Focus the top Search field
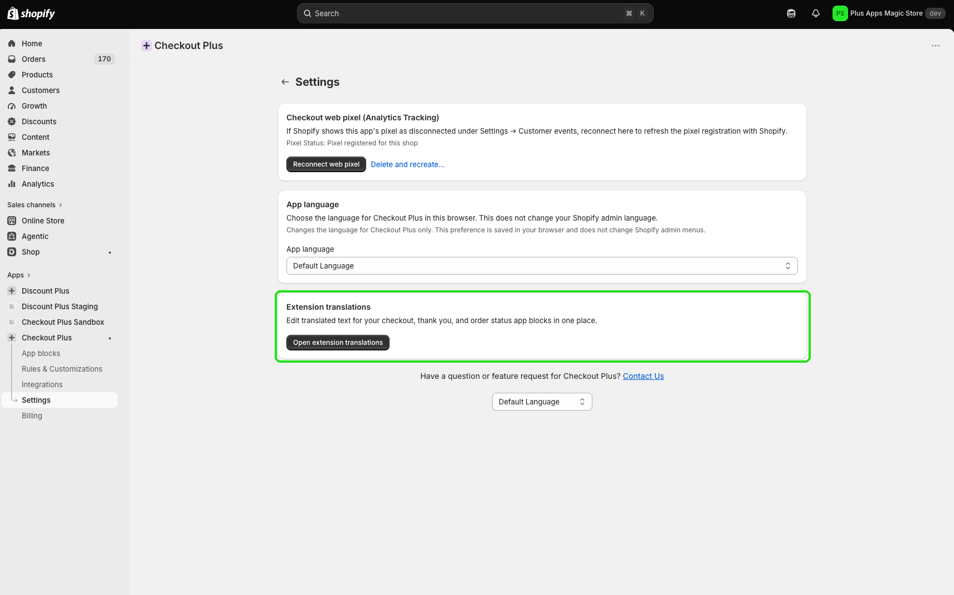 (x=475, y=13)
